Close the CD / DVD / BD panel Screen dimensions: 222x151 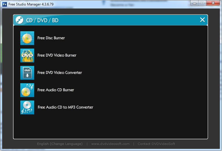pyautogui.click(x=202, y=20)
